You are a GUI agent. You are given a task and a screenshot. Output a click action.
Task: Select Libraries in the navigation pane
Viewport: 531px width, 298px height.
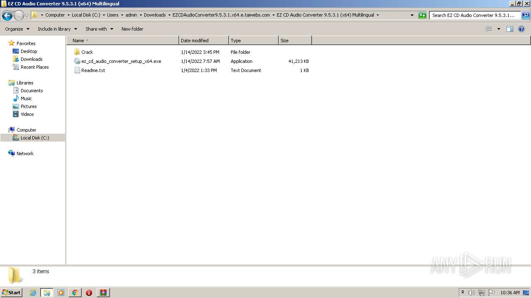(25, 83)
